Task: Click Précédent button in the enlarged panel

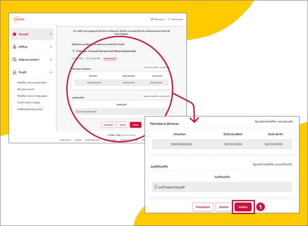Action: (203, 207)
